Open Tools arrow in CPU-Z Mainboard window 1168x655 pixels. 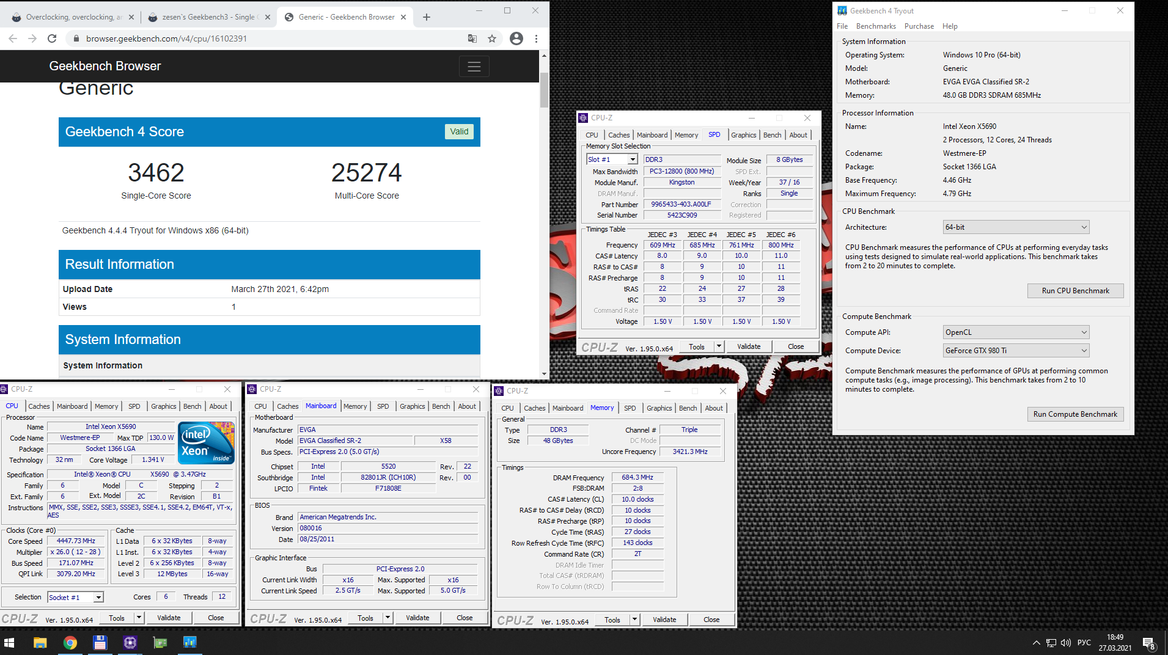pyautogui.click(x=387, y=618)
